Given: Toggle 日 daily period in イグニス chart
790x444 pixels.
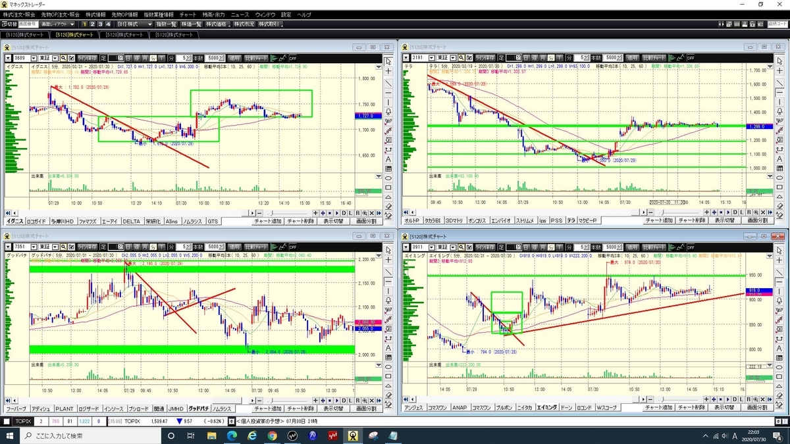Looking at the screenshot, I should (x=128, y=57).
